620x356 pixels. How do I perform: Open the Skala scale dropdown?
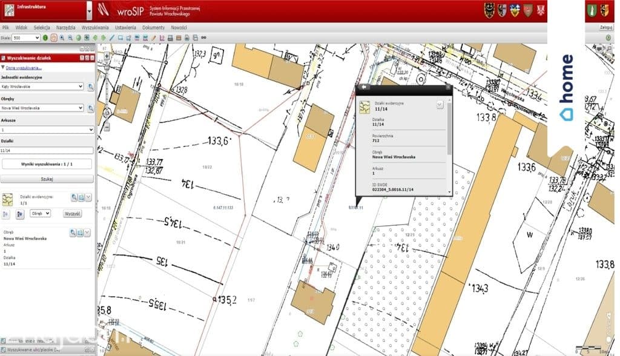pyautogui.click(x=26, y=38)
